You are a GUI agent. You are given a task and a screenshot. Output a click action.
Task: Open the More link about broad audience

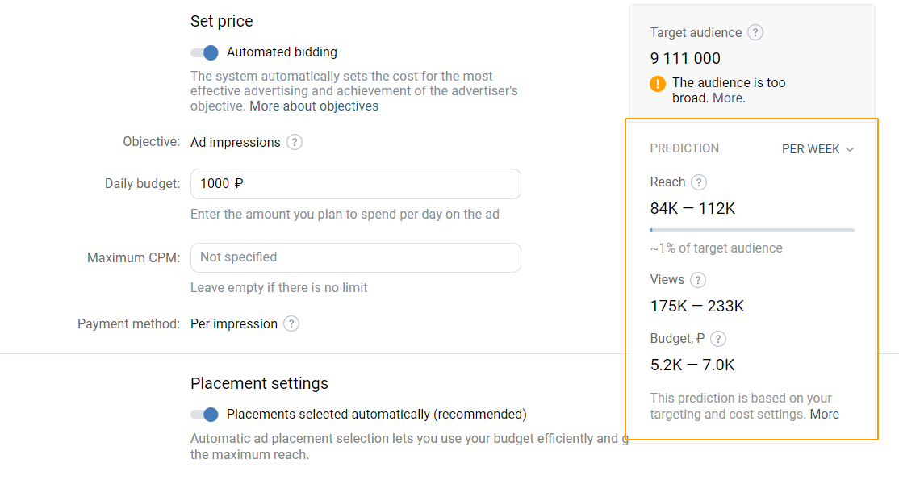click(728, 98)
